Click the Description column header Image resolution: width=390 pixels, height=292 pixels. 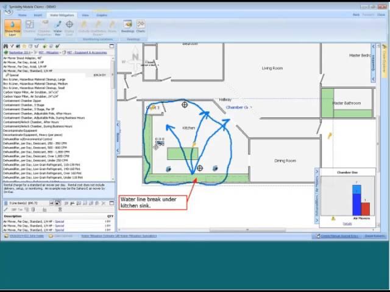point(13,217)
